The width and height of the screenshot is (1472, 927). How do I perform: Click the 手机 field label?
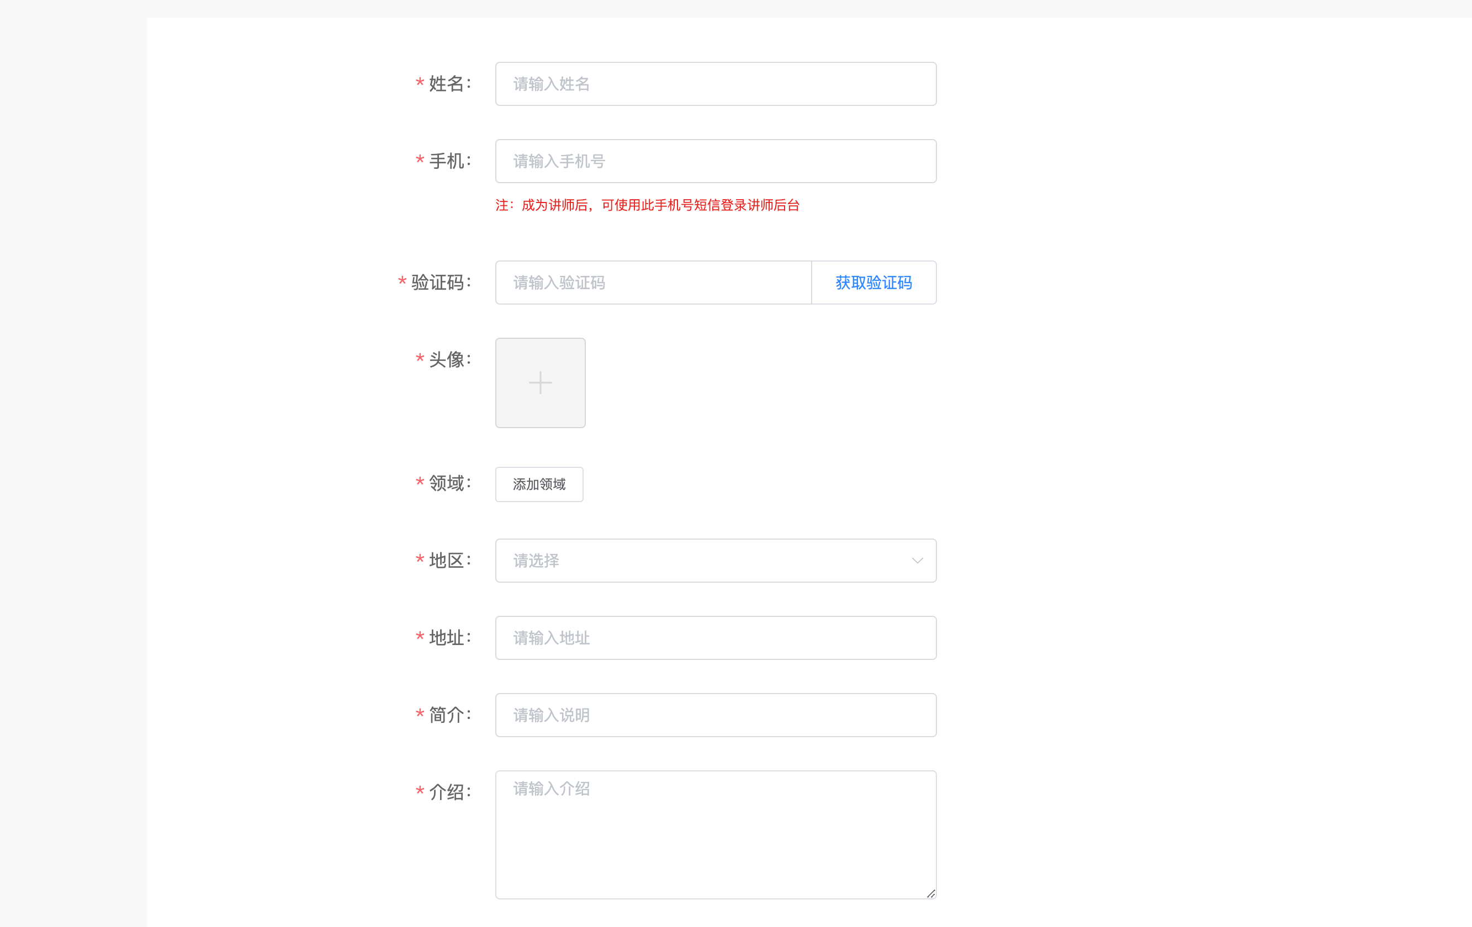[x=450, y=161]
